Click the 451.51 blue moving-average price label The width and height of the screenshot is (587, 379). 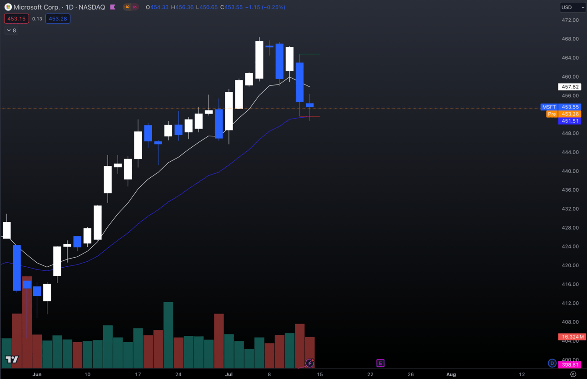(x=570, y=121)
